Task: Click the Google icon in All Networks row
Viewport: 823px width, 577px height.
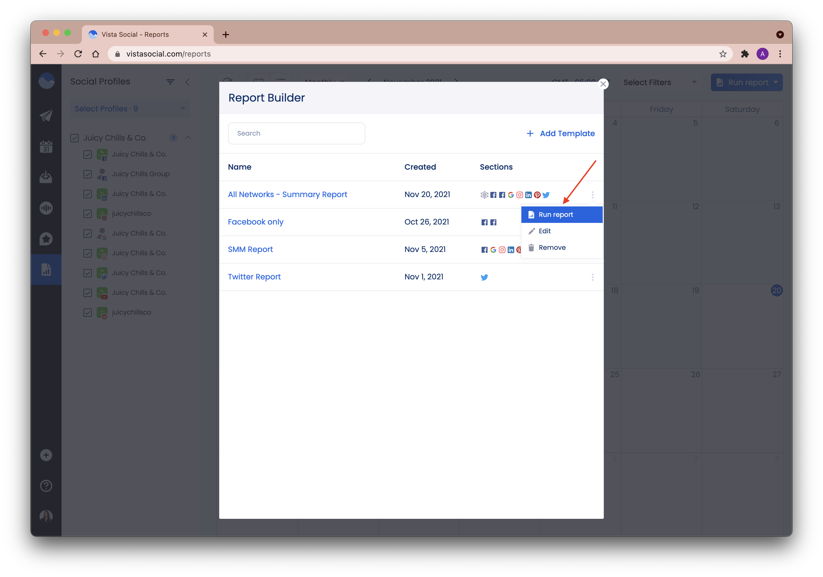Action: pos(511,195)
